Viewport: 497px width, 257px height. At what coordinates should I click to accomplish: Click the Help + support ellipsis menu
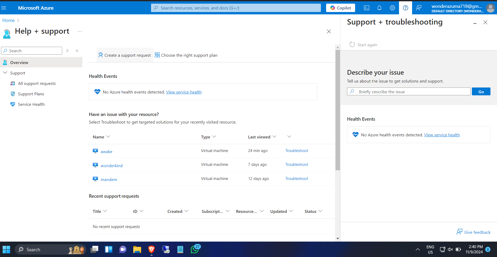point(80,31)
